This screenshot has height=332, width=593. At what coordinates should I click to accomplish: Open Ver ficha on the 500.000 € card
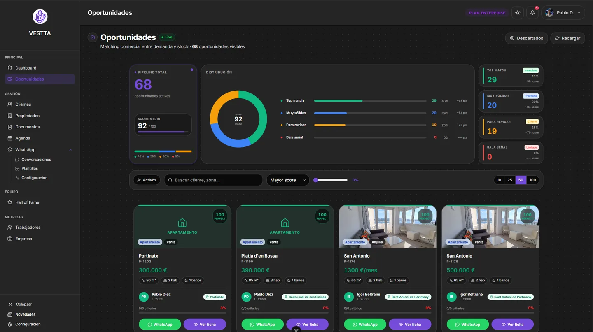pos(512,325)
